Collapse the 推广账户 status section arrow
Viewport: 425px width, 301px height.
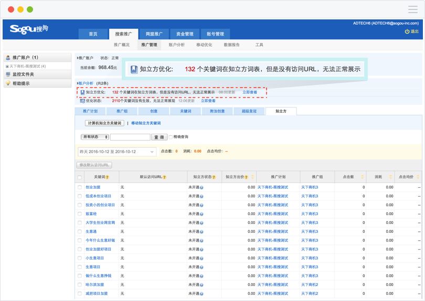click(78, 58)
